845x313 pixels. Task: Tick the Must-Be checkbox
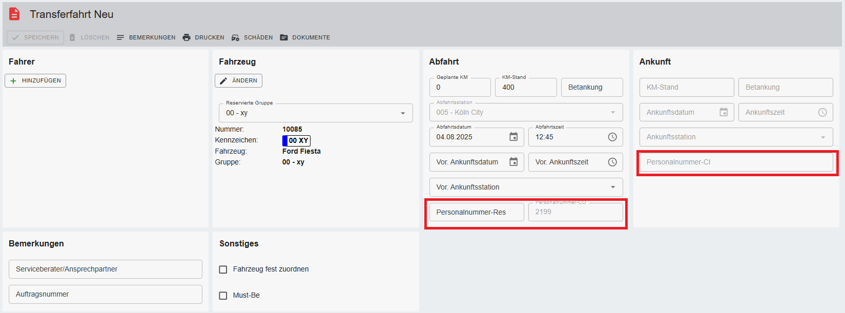pos(223,296)
